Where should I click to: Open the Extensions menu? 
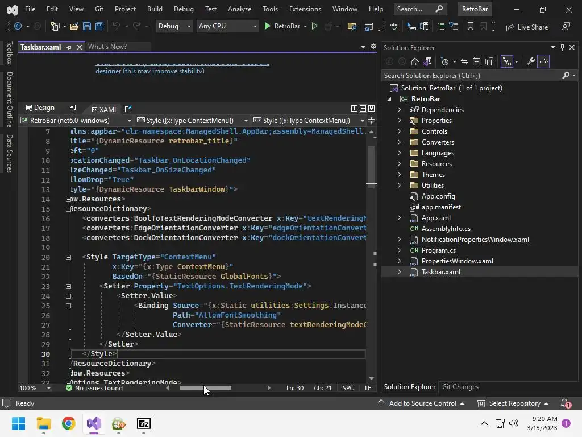[x=305, y=9]
